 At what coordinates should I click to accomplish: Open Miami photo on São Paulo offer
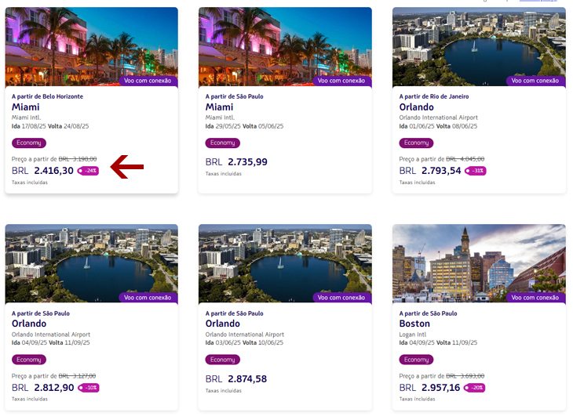point(285,47)
